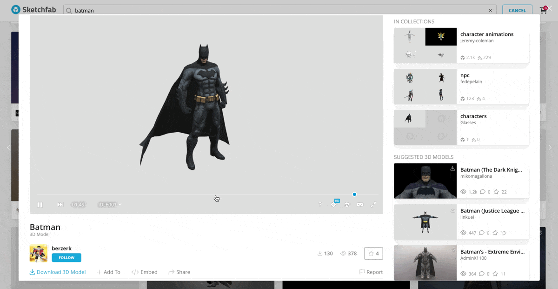Open the IDLE001 animation dropdown
The height and width of the screenshot is (289, 558).
(x=110, y=205)
